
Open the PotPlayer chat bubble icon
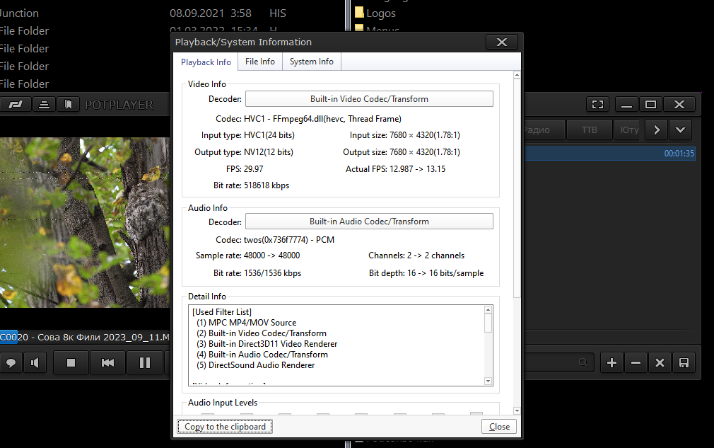coord(11,363)
